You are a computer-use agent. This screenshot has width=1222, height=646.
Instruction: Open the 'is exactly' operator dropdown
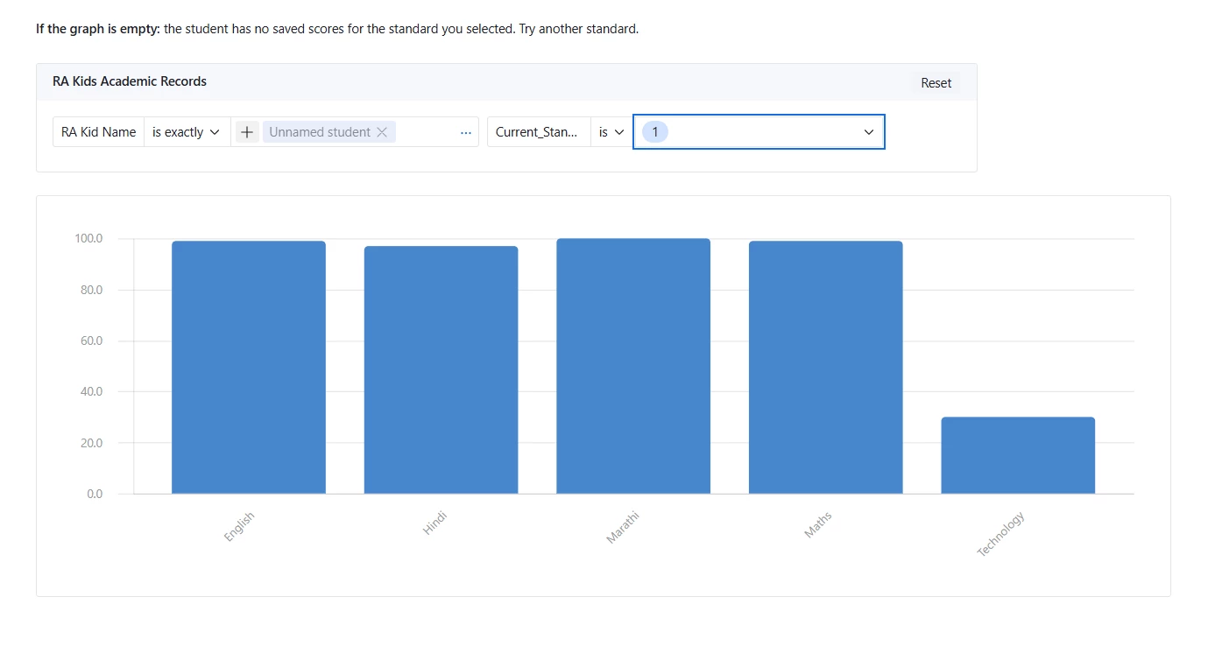(x=186, y=132)
